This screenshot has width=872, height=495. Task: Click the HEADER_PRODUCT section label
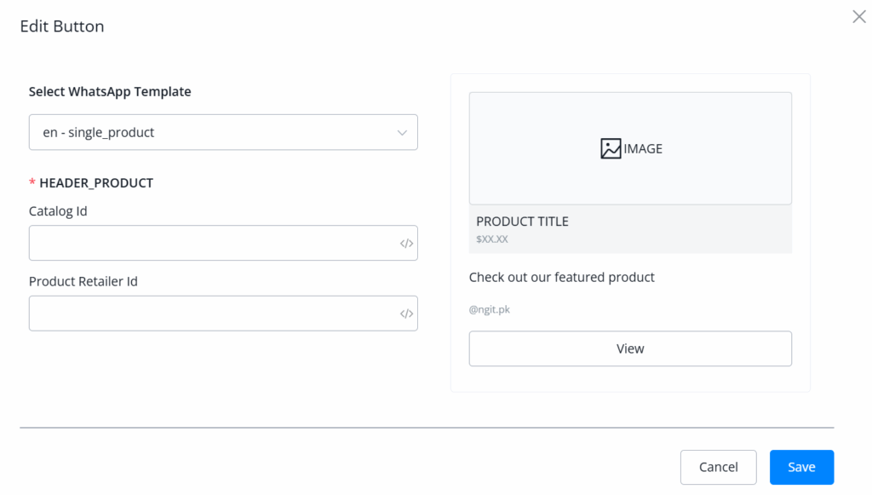pyautogui.click(x=96, y=183)
